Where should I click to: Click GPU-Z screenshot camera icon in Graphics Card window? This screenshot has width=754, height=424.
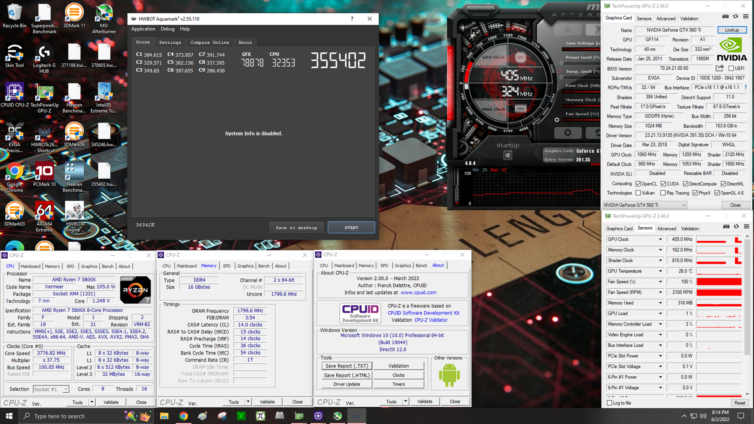[x=725, y=16]
